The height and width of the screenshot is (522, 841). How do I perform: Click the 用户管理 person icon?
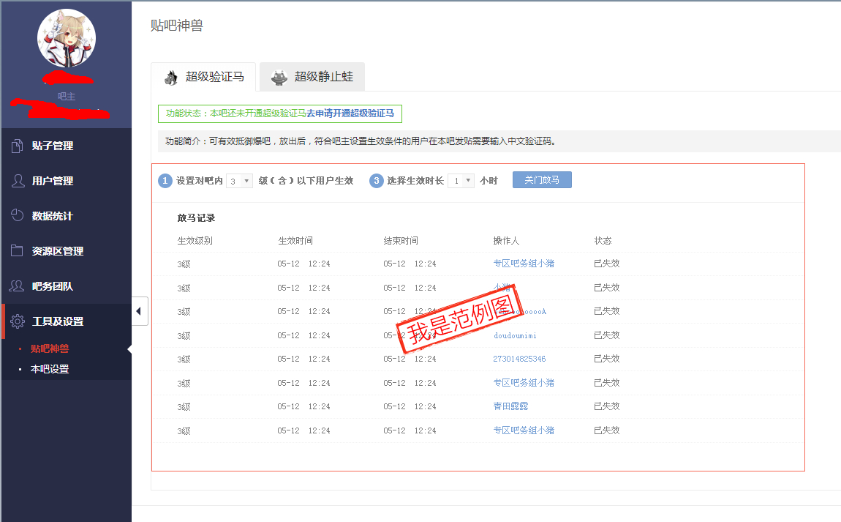[x=18, y=181]
